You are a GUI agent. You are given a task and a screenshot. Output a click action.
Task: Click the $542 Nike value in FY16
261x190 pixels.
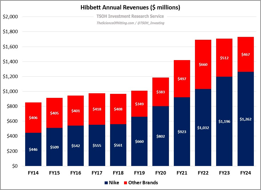(75, 146)
